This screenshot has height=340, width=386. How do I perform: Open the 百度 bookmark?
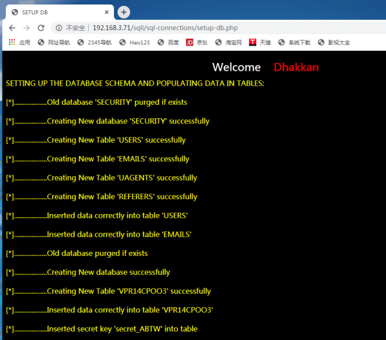[x=168, y=42]
